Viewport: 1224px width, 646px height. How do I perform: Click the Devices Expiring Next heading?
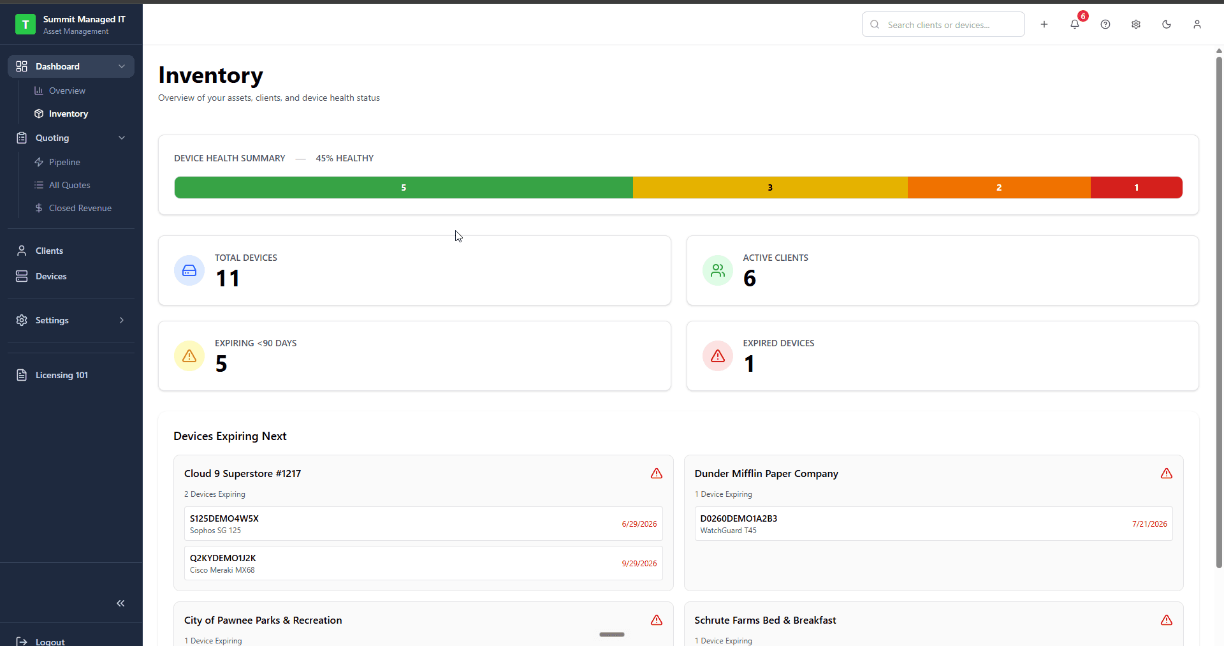tap(230, 436)
